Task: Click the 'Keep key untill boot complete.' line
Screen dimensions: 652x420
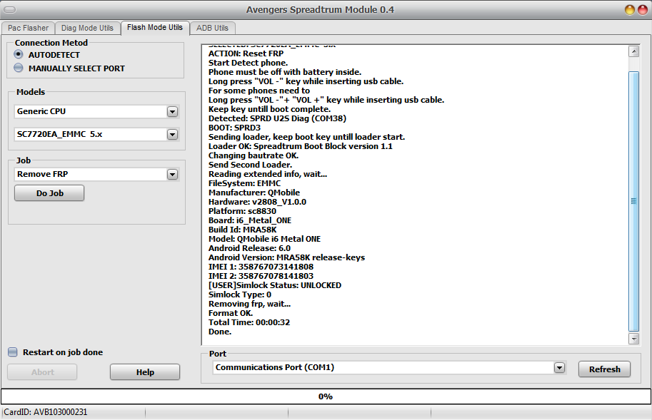Action: pyautogui.click(x=269, y=109)
